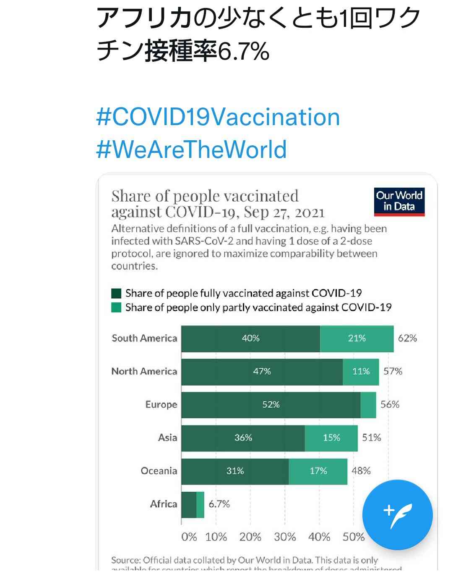Select Europe's 52% fully vaccinated bar
Image resolution: width=453 pixels, height=577 pixels.
(x=271, y=405)
